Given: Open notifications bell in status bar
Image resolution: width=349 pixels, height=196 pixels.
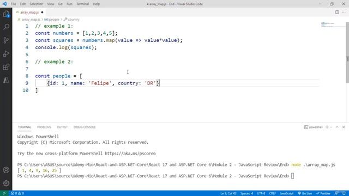Looking at the screenshot, I should pyautogui.click(x=345, y=193).
